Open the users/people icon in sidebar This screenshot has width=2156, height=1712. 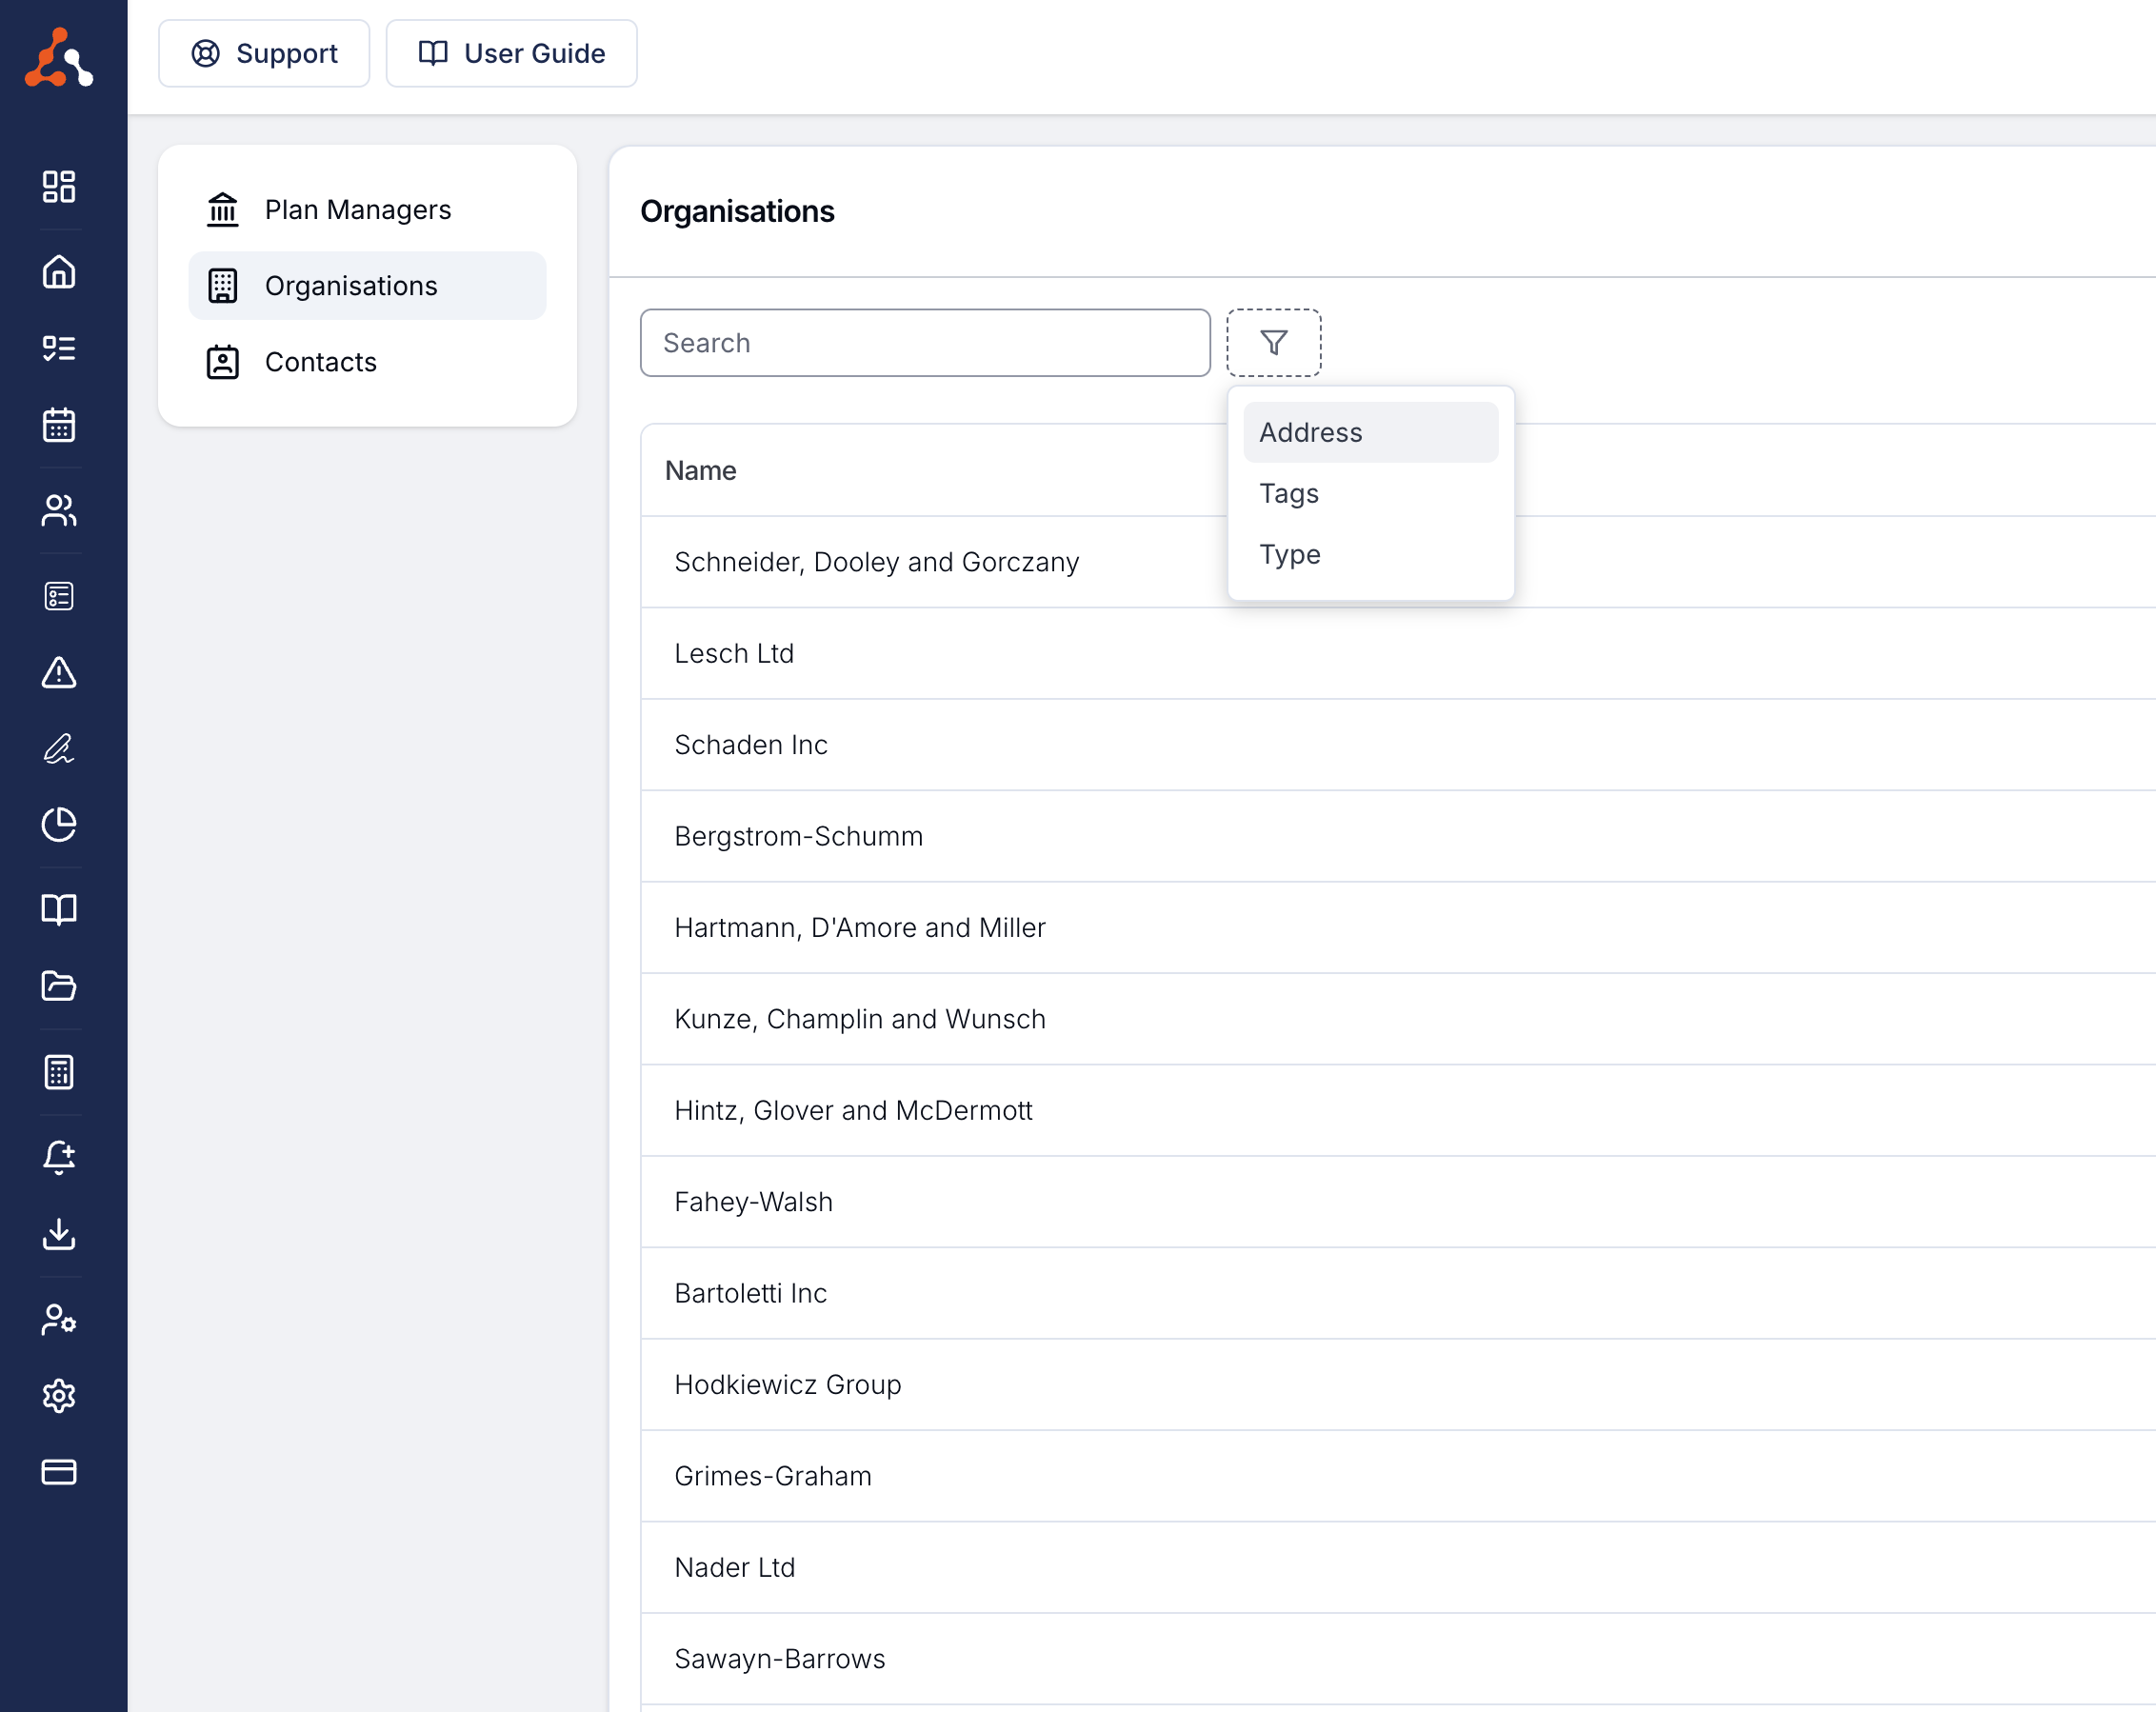tap(59, 511)
